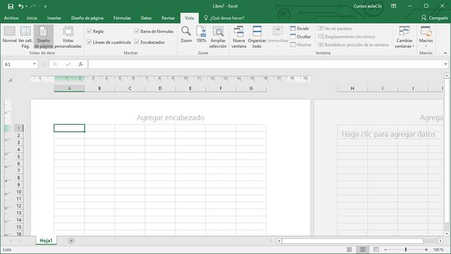Open the undo history dropdown arrow

pyautogui.click(x=26, y=6)
